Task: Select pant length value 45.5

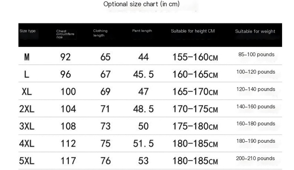Action: [144, 74]
